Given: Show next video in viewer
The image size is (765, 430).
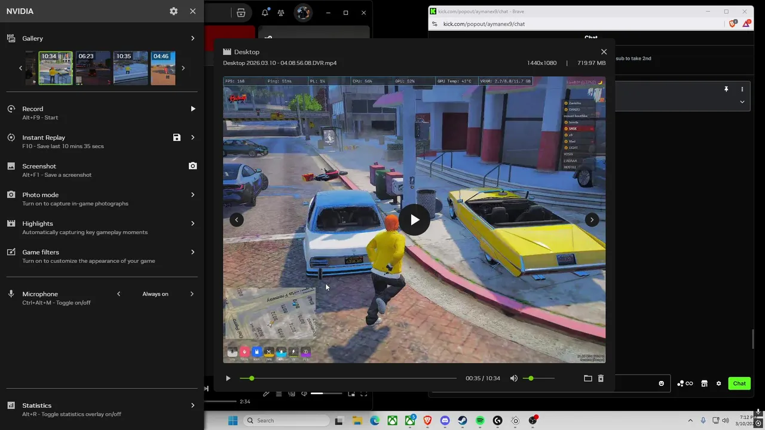Looking at the screenshot, I should (592, 220).
